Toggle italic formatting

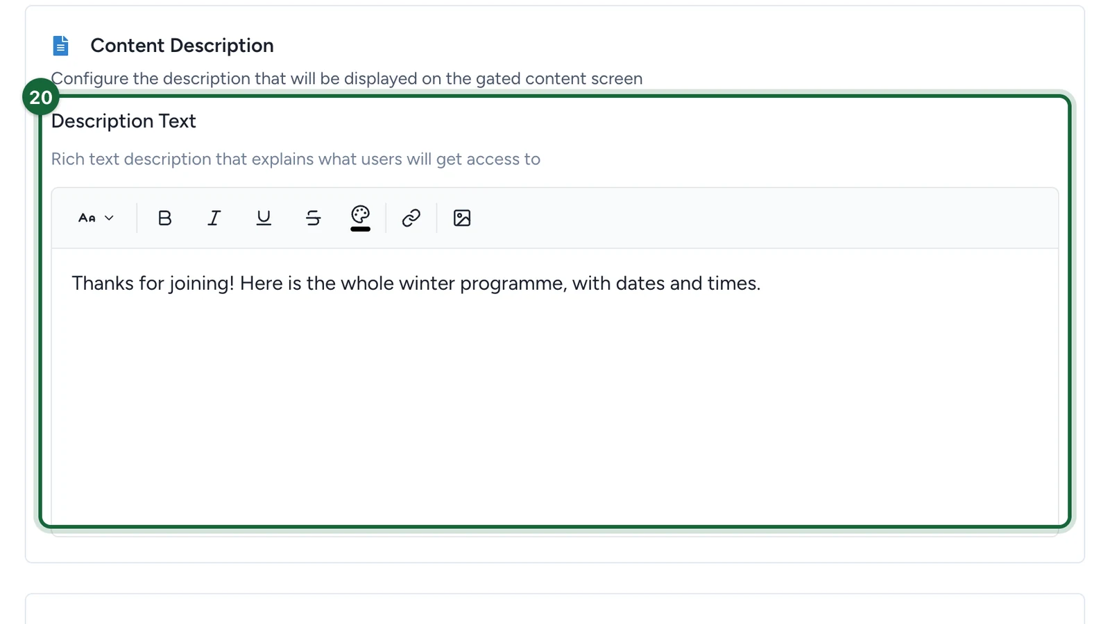point(214,218)
